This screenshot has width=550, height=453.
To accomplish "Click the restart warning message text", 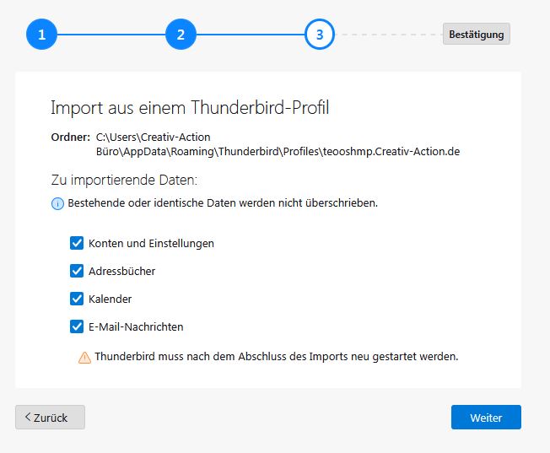I will point(277,357).
